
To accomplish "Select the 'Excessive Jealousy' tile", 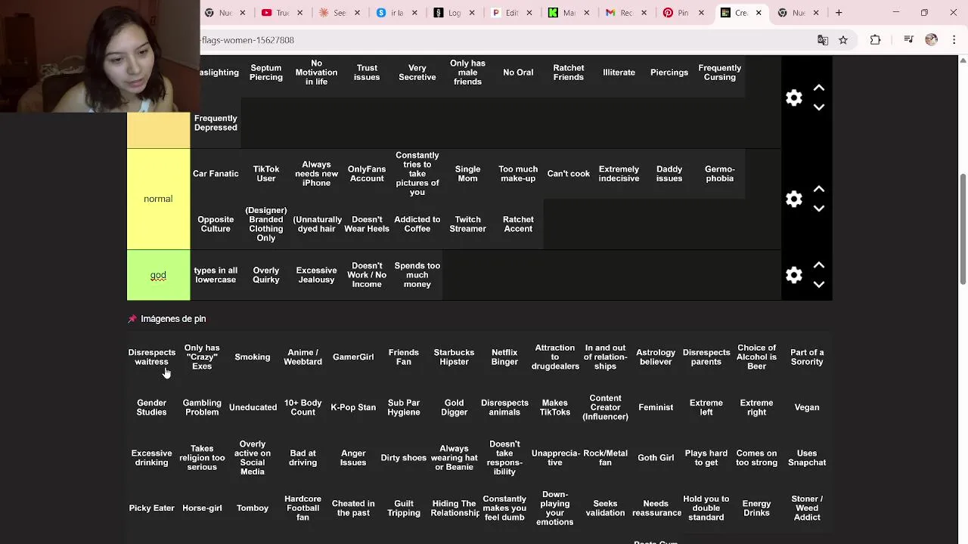I will (316, 275).
